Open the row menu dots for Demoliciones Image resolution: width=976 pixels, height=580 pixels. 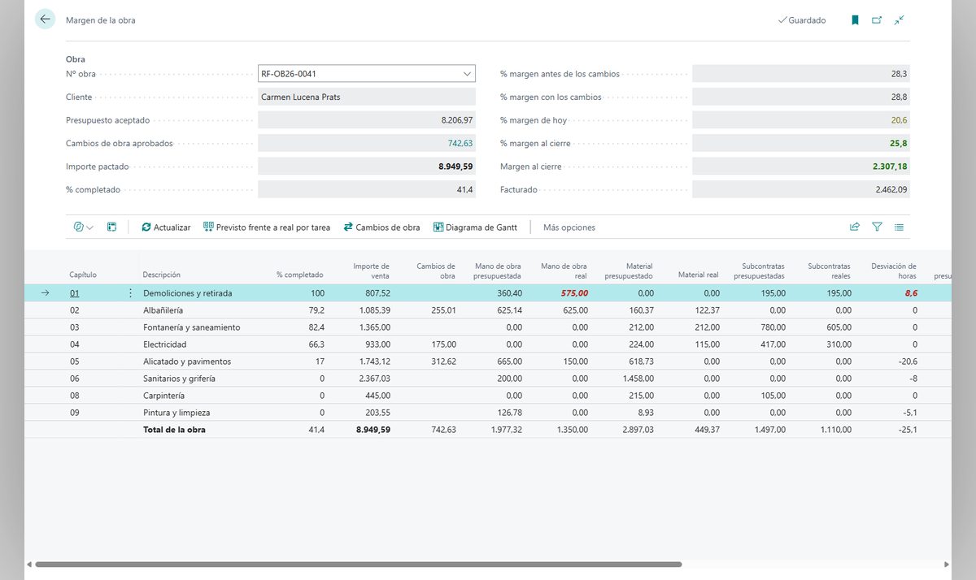pyautogui.click(x=130, y=293)
